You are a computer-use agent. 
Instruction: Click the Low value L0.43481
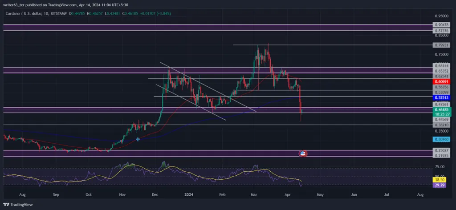point(112,13)
